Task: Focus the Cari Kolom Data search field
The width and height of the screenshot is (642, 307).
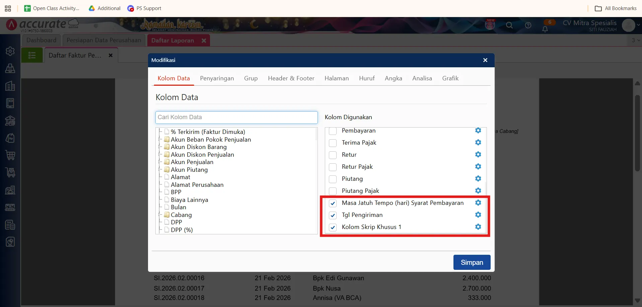Action: click(x=236, y=117)
